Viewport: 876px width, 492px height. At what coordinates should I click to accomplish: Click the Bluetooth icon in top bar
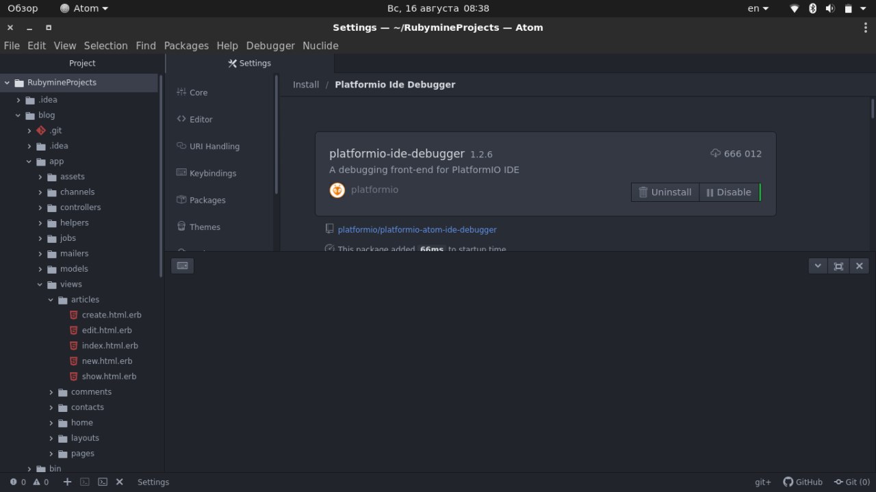(x=812, y=8)
